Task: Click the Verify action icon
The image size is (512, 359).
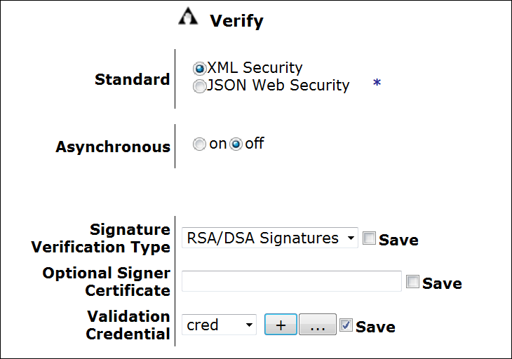Action: coord(188,17)
